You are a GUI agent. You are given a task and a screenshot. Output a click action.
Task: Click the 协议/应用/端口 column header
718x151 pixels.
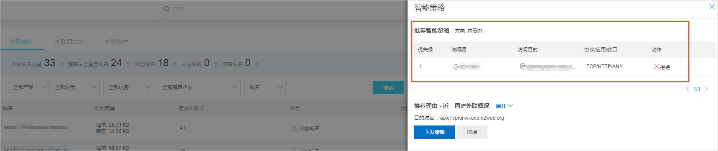pyautogui.click(x=601, y=49)
